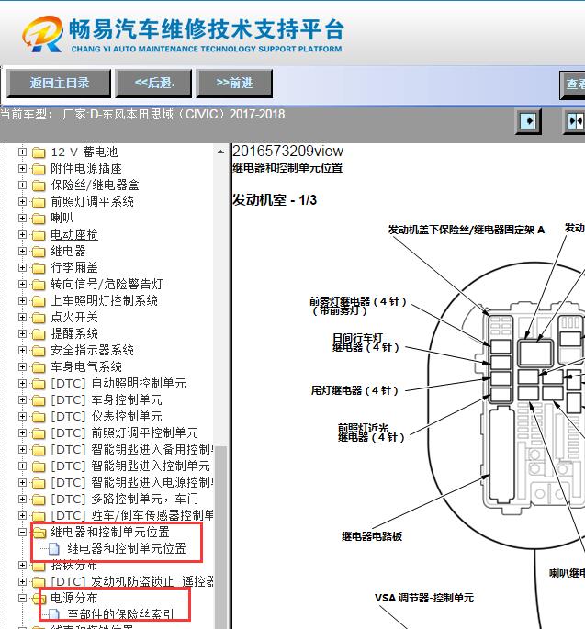585x629 pixels.
Task: Click the 车身电气系统 folder icon
Action: point(39,367)
